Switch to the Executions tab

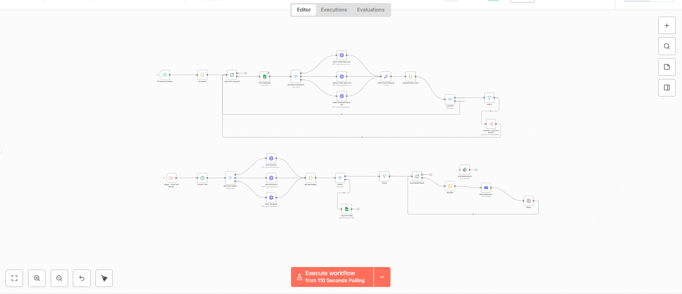click(x=334, y=10)
